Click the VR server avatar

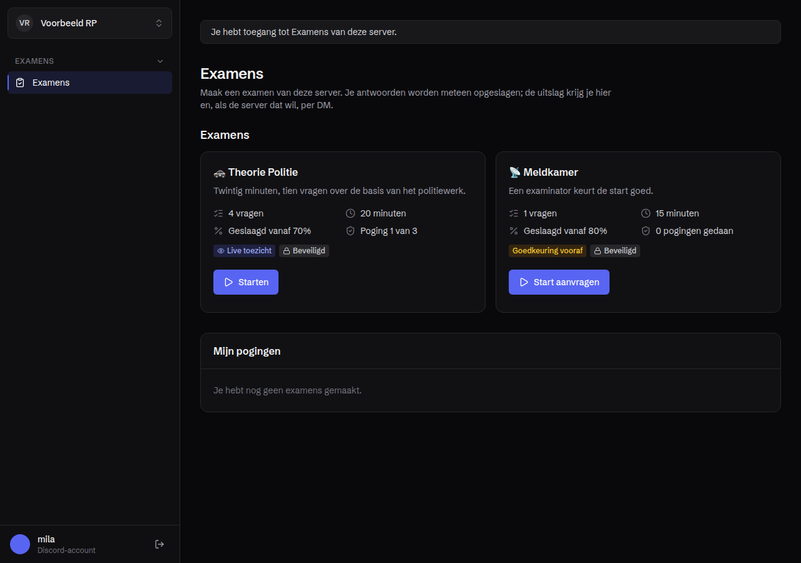coord(24,23)
